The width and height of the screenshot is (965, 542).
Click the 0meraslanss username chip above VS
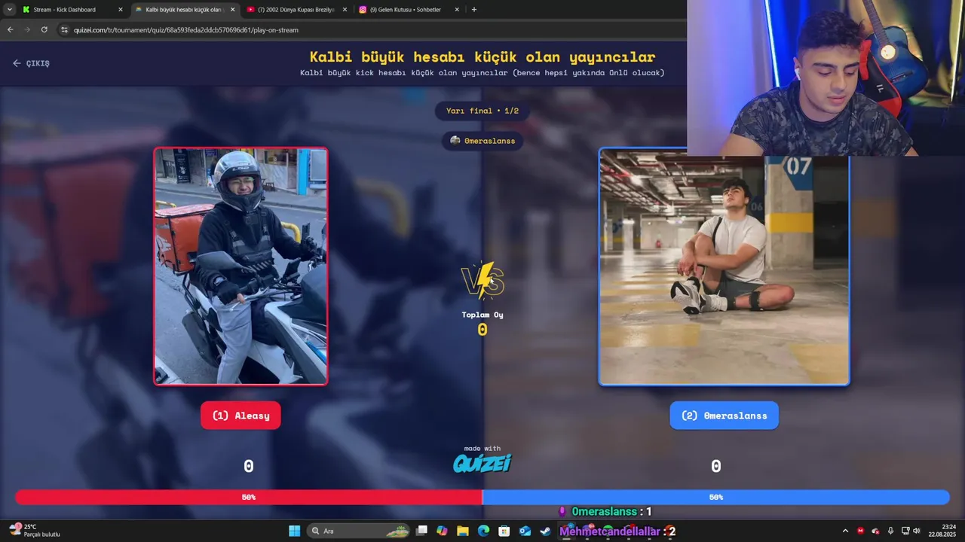click(482, 141)
